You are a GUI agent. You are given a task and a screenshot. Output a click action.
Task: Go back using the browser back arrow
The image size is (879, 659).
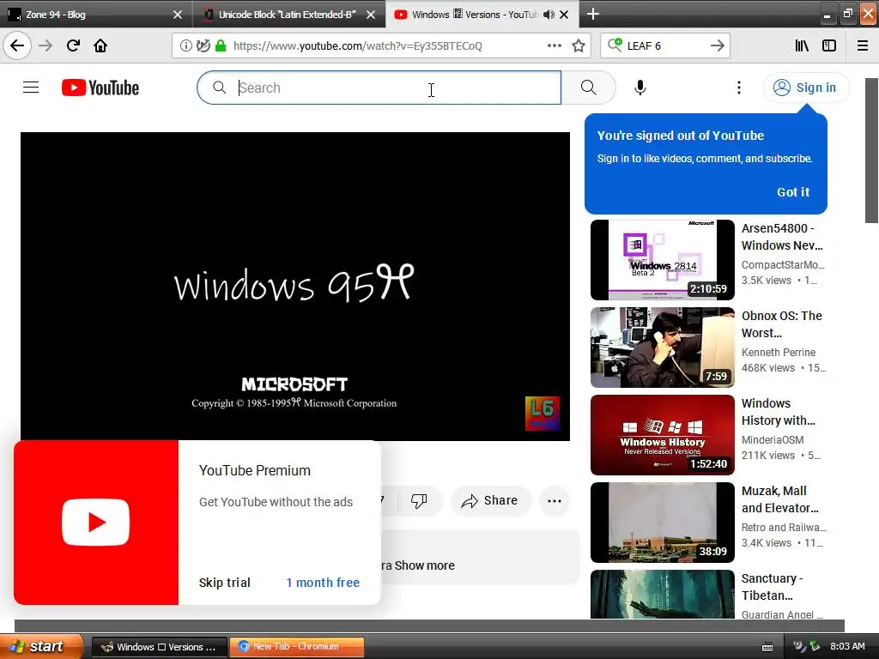[x=17, y=45]
